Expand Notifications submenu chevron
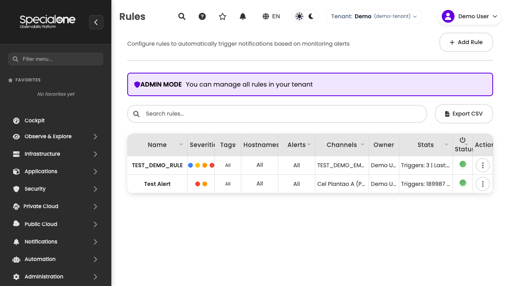 coord(95,242)
